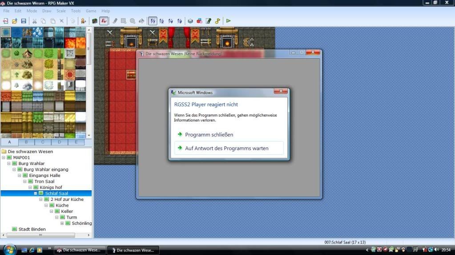Screen dimensions: 455x255
Task: Close the Microsoft Windows dialog
Action: point(281,91)
